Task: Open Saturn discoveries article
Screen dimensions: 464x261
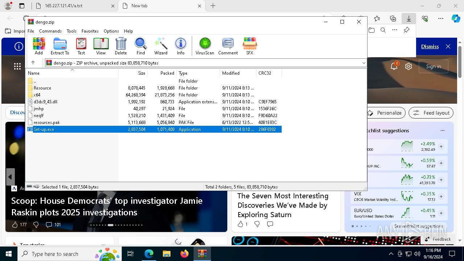Action: coord(283,205)
